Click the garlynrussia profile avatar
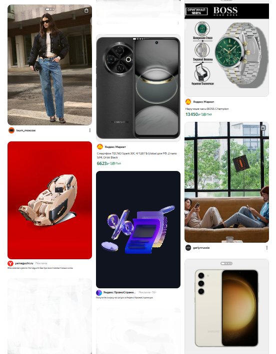 (x=188, y=248)
